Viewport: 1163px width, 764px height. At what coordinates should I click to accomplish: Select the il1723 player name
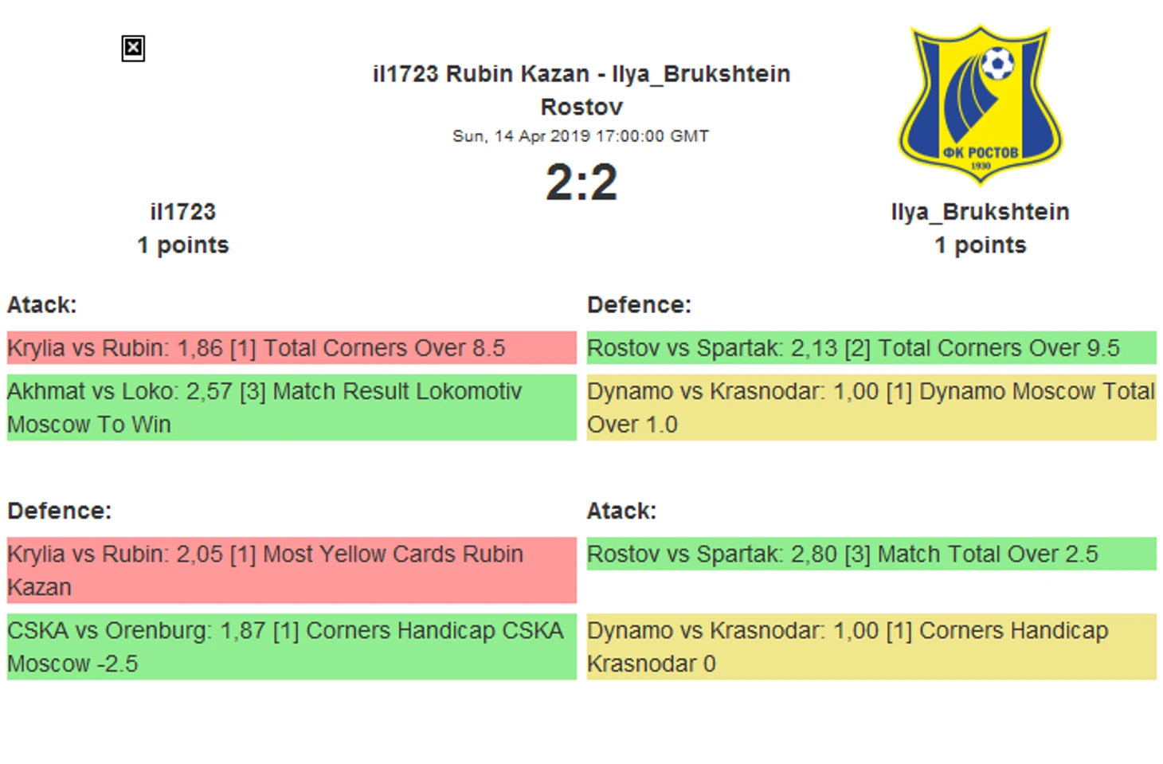[x=183, y=212]
